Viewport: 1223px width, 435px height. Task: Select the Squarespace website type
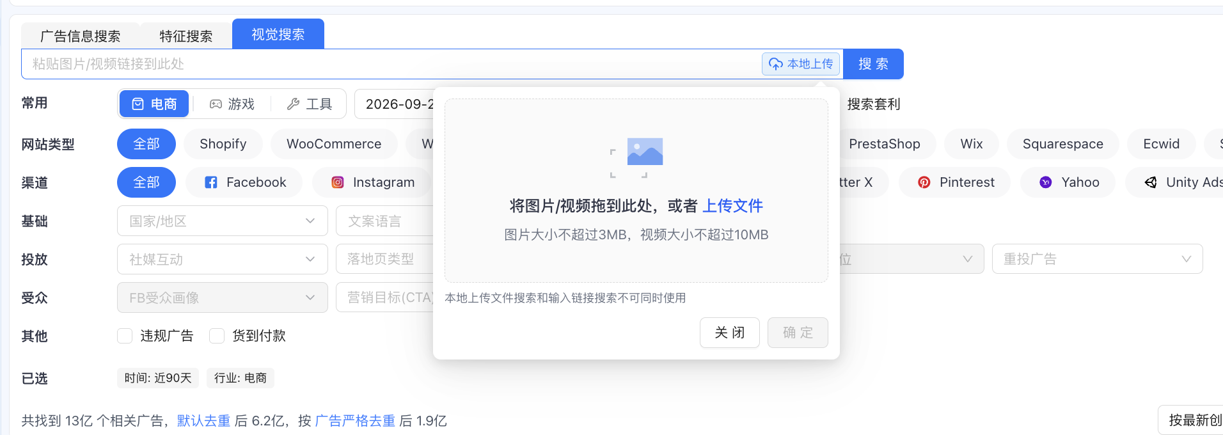(x=1063, y=144)
